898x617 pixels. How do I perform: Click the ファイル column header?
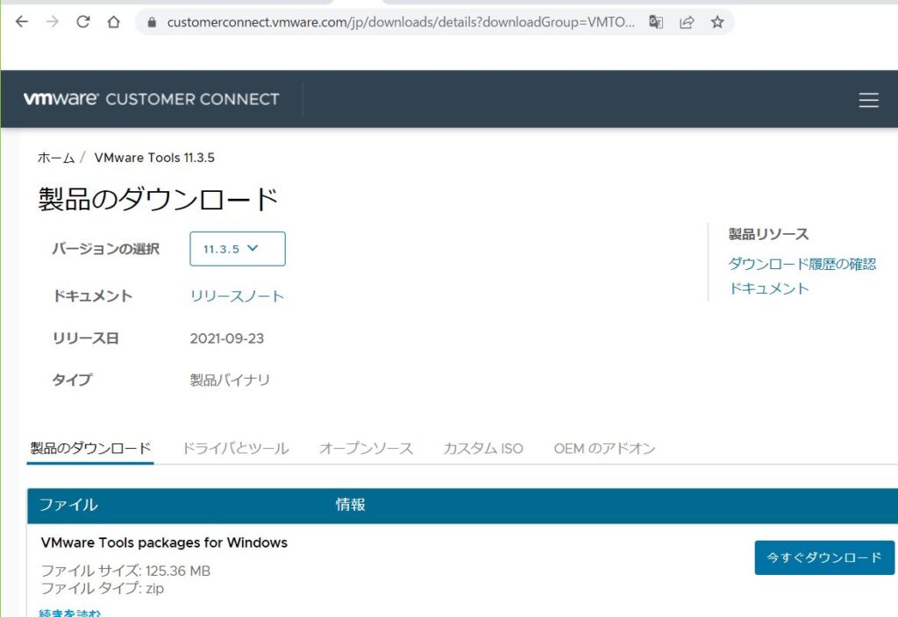pos(68,504)
